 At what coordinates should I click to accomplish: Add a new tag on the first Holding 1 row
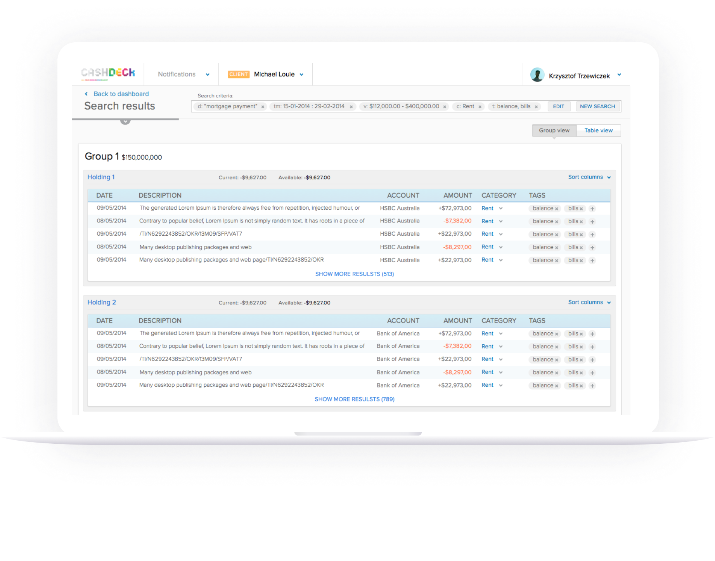(592, 208)
